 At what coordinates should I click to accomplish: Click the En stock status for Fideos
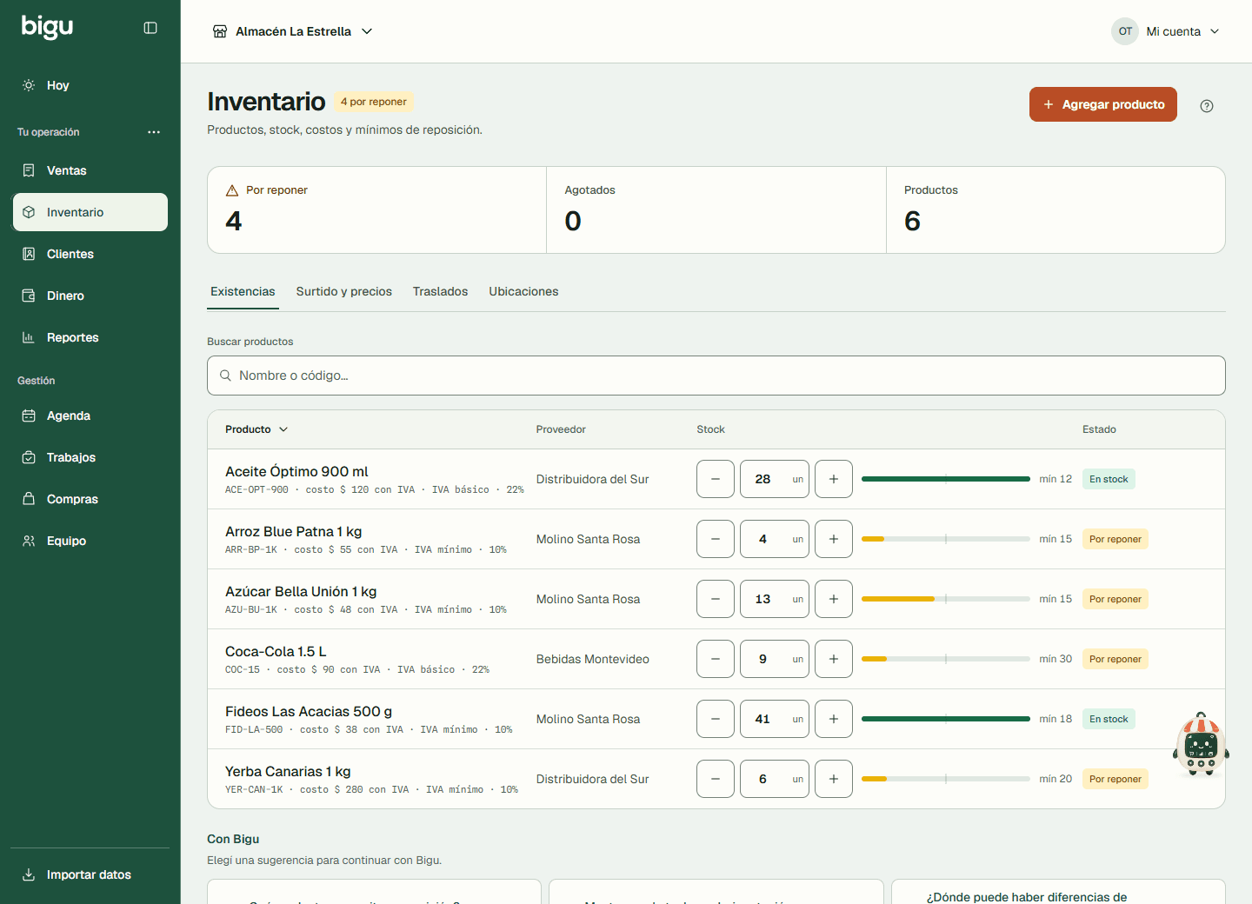(x=1109, y=719)
